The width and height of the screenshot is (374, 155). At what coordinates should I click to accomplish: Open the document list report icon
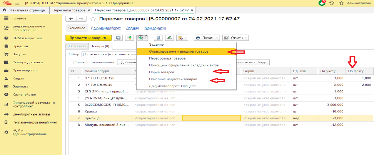click(158, 38)
